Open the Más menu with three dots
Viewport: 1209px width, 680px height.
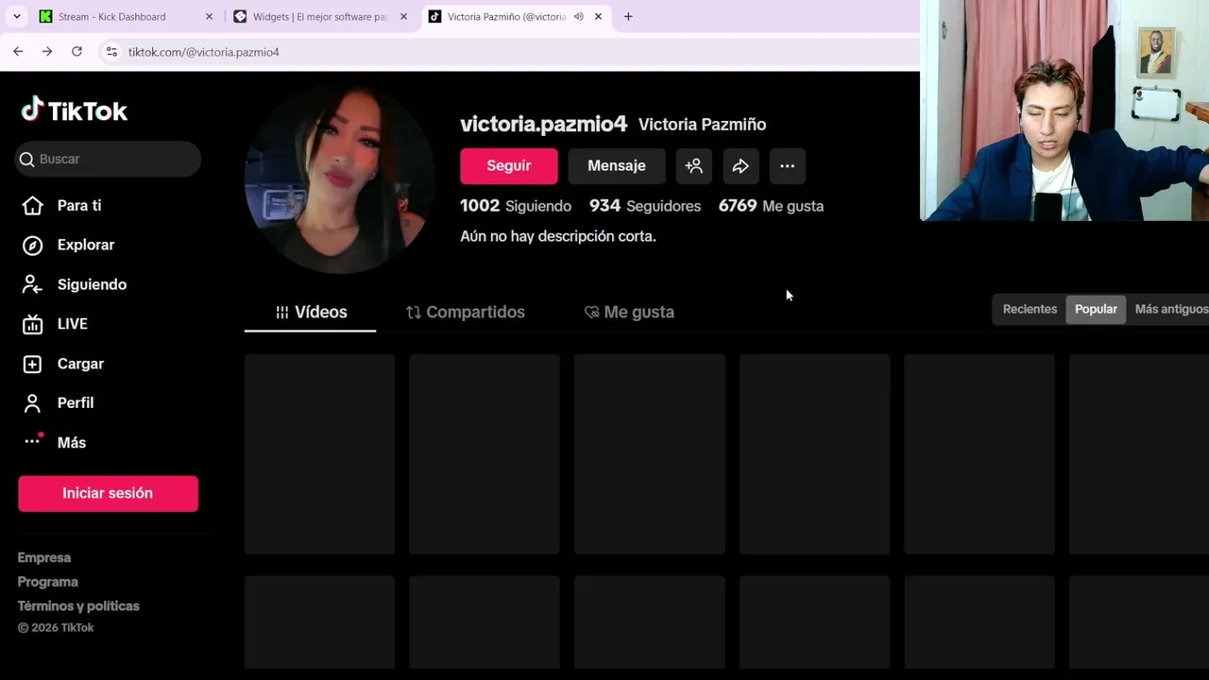(x=54, y=442)
